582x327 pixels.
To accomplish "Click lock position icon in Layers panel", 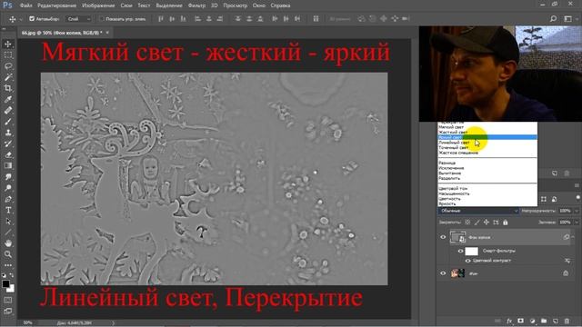I will (x=487, y=223).
